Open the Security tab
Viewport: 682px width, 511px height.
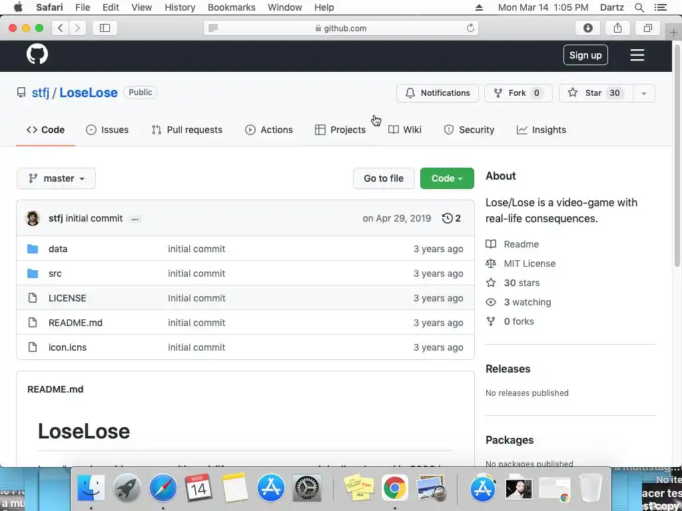469,130
